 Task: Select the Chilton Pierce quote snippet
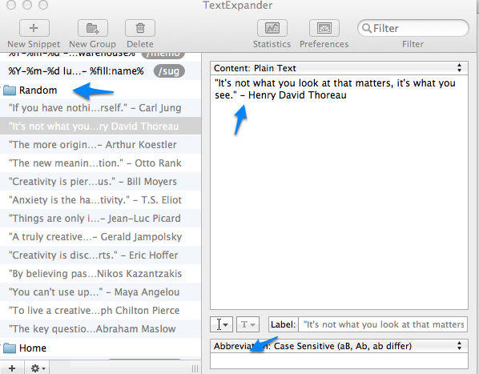point(100,311)
